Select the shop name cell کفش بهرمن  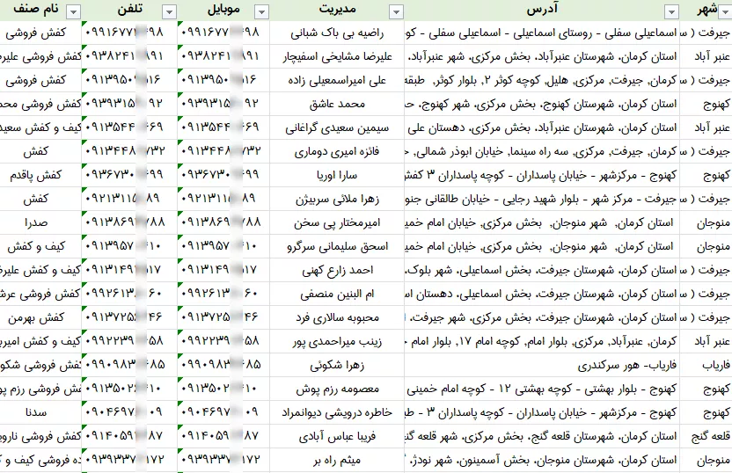click(x=40, y=318)
